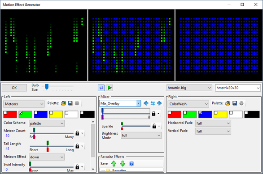This screenshot has height=174, width=263.
Task: Open Favorite Effects help icon
Action: [x=131, y=163]
